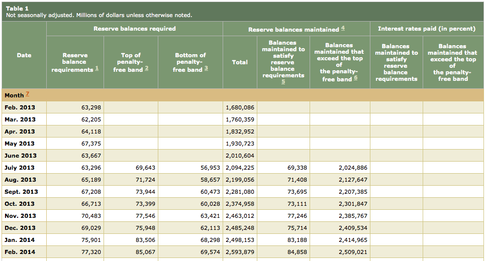
Task: Select the Aug. 2013 date cell
Action: pos(24,180)
